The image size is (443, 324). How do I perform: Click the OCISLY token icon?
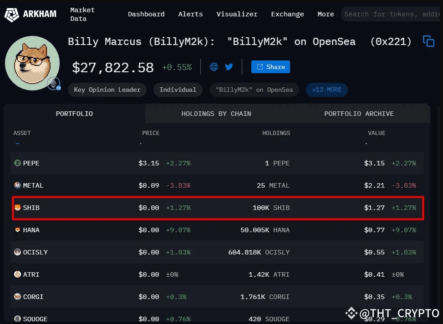coord(17,252)
